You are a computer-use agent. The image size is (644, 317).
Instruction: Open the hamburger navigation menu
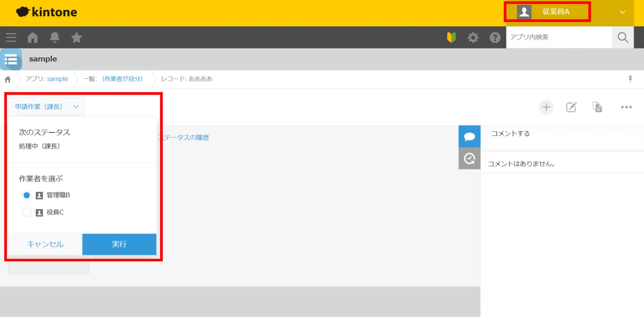pos(11,37)
